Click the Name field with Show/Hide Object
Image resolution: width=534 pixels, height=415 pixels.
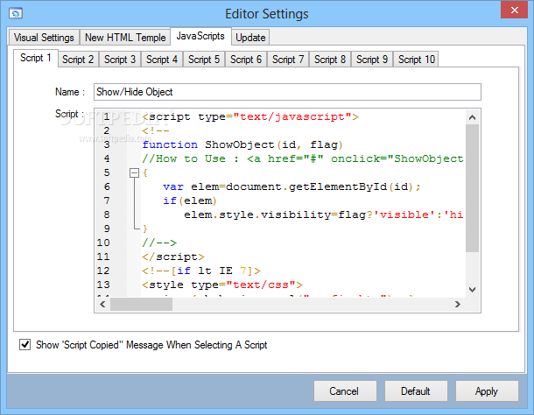tap(287, 92)
